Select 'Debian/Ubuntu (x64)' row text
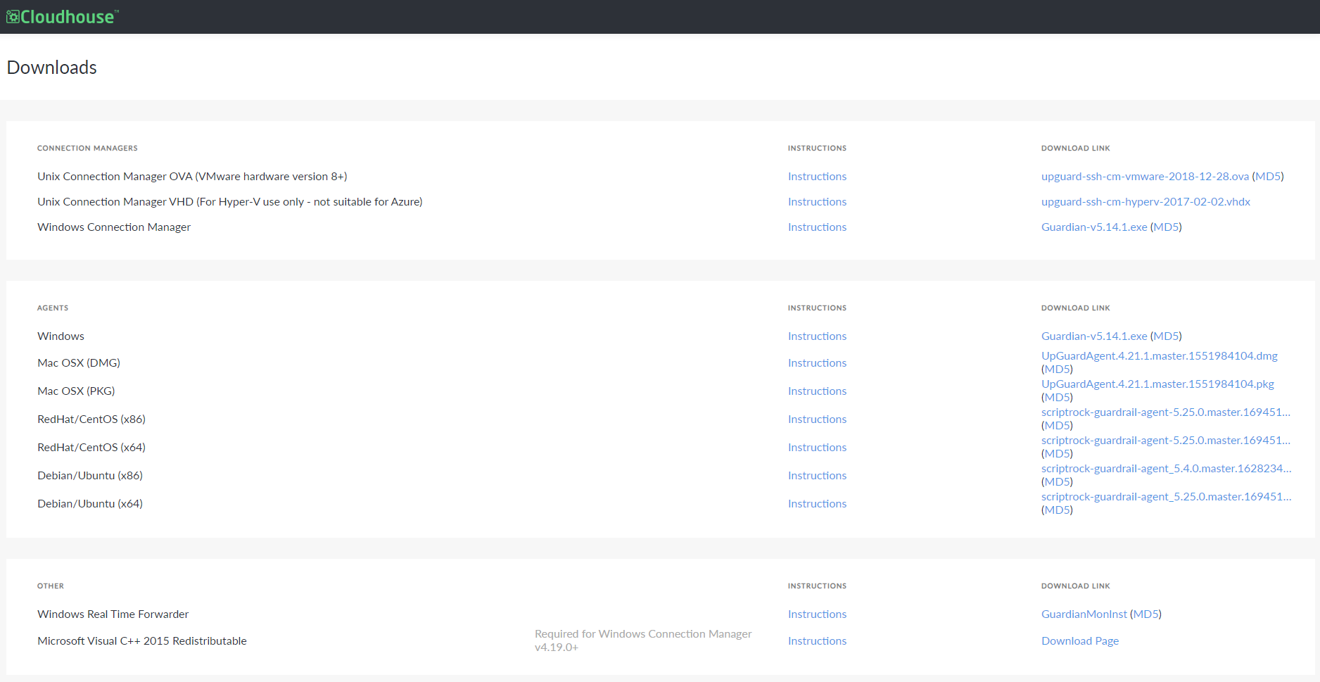Image resolution: width=1320 pixels, height=682 pixels. click(x=90, y=504)
